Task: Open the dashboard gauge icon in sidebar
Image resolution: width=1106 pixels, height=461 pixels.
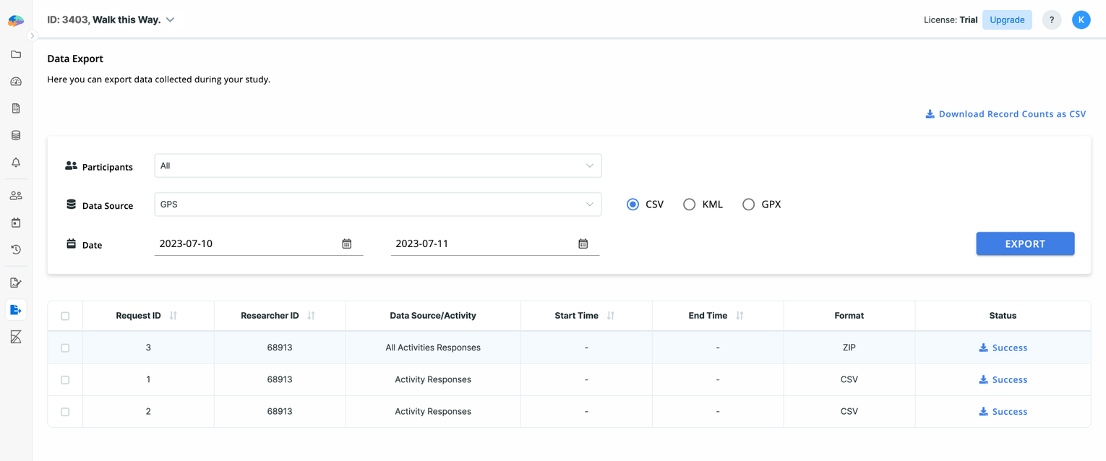Action: (16, 81)
